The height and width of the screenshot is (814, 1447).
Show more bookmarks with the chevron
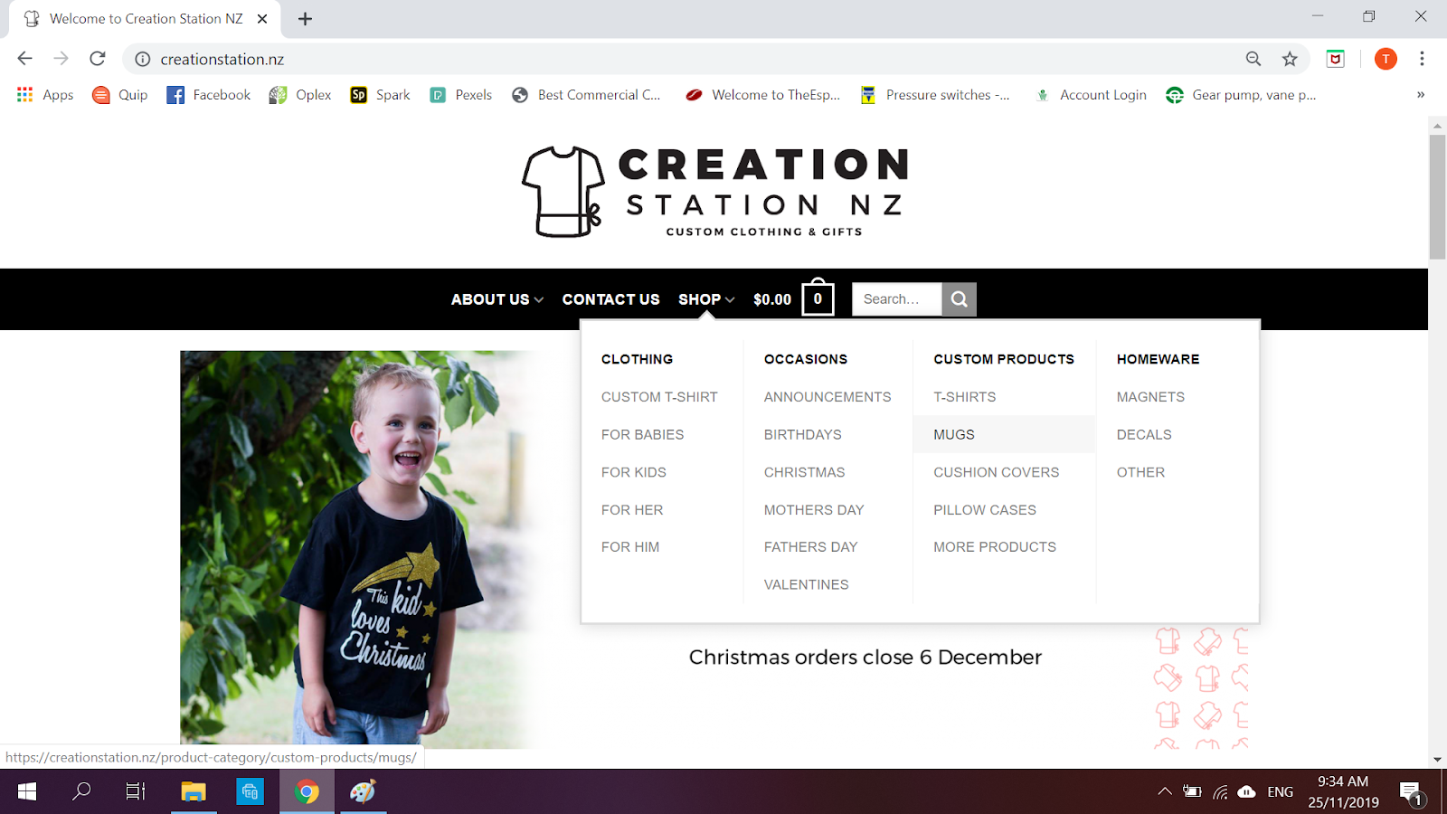(1421, 95)
